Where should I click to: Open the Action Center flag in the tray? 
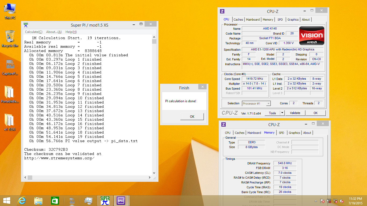[322, 201]
